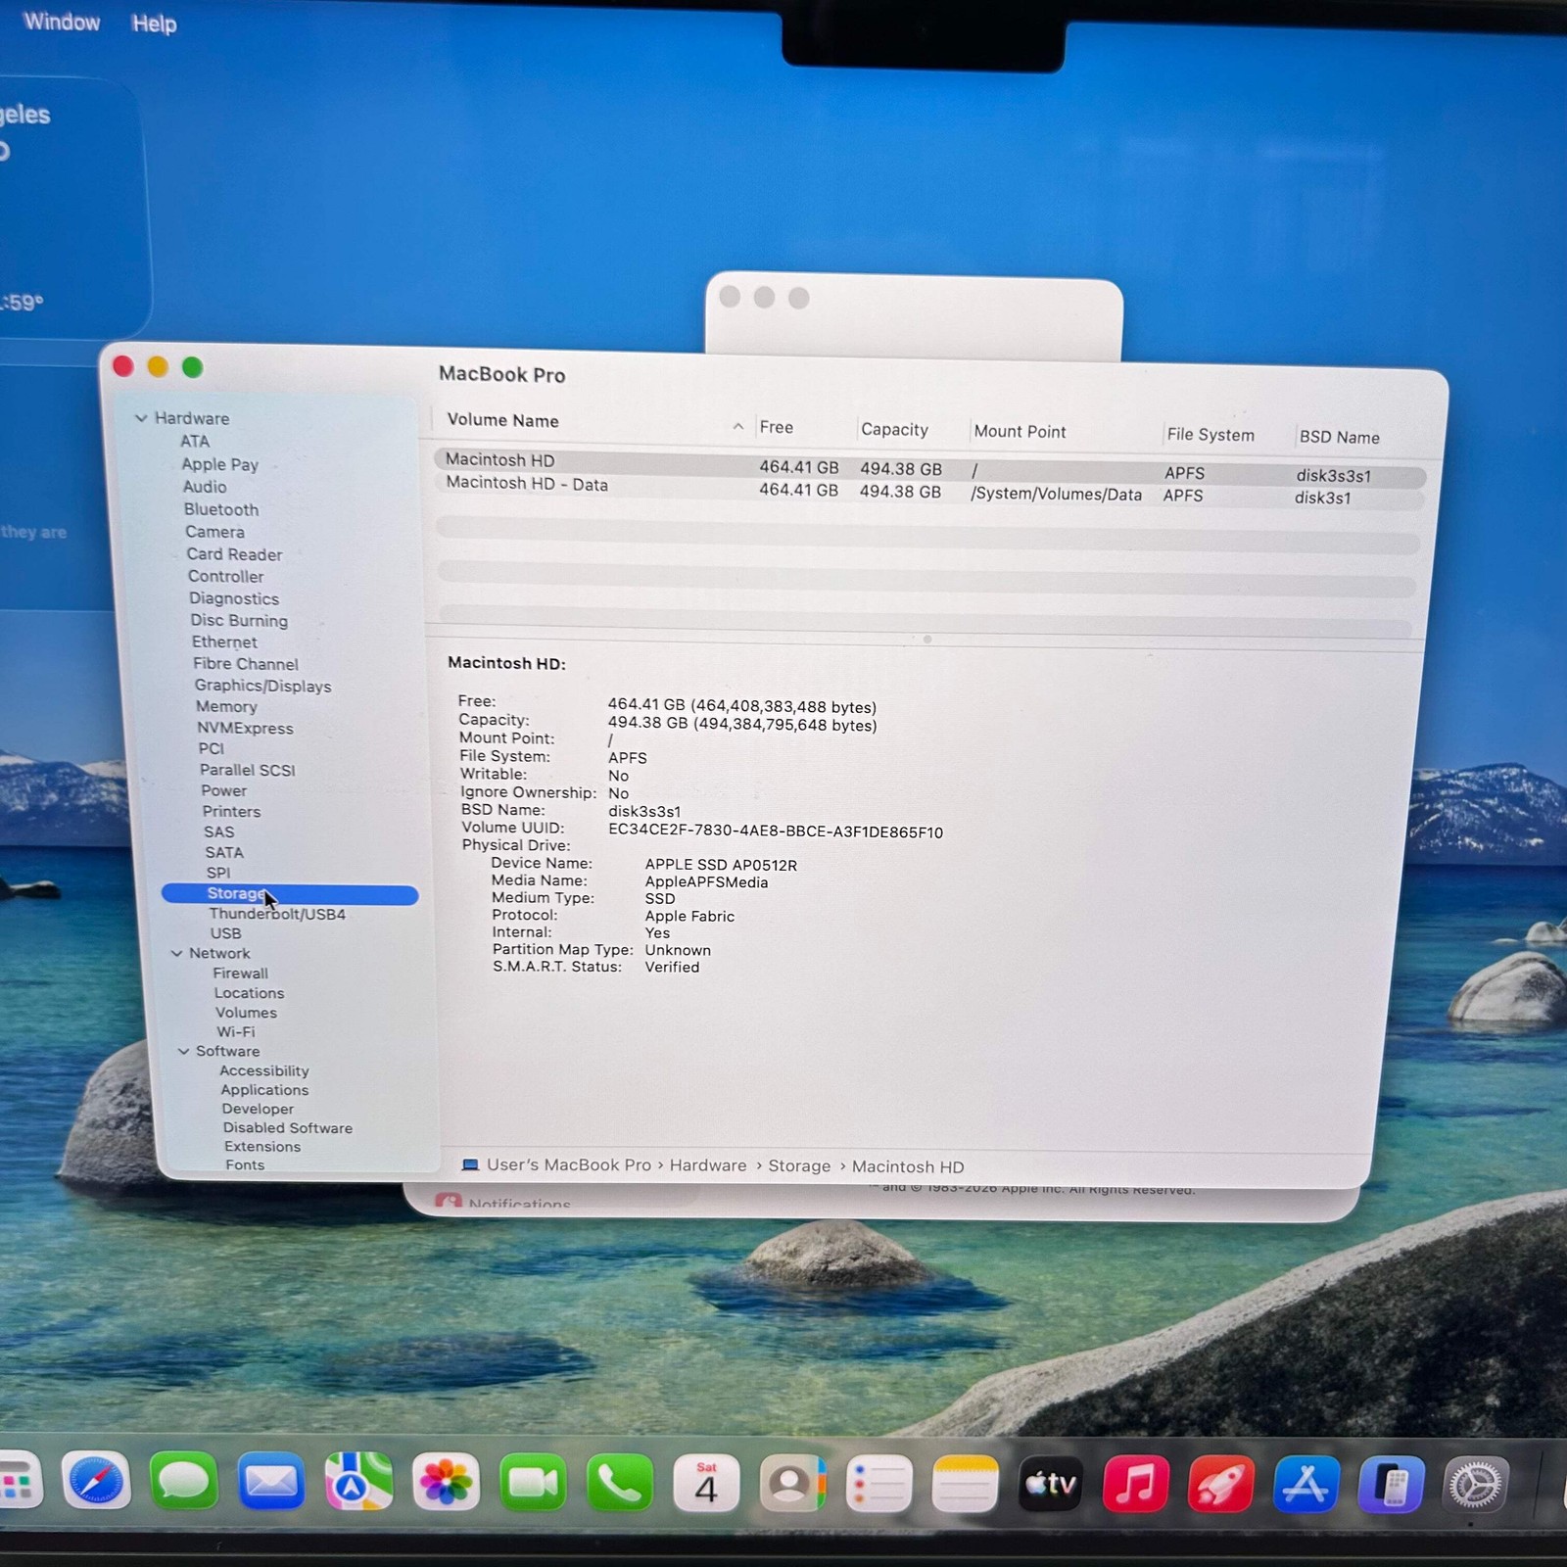Sort by the File System column header
This screenshot has width=1567, height=1567.
1210,434
